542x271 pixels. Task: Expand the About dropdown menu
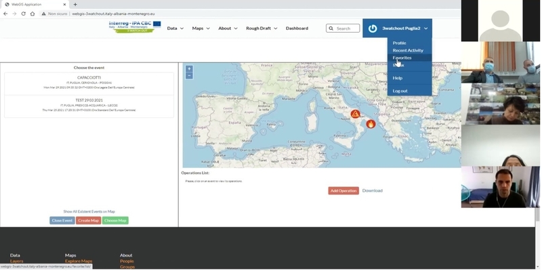[228, 28]
